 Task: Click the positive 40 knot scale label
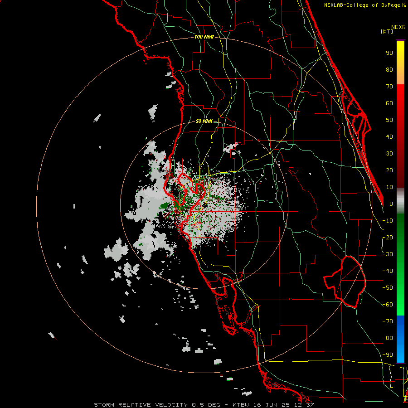389,137
